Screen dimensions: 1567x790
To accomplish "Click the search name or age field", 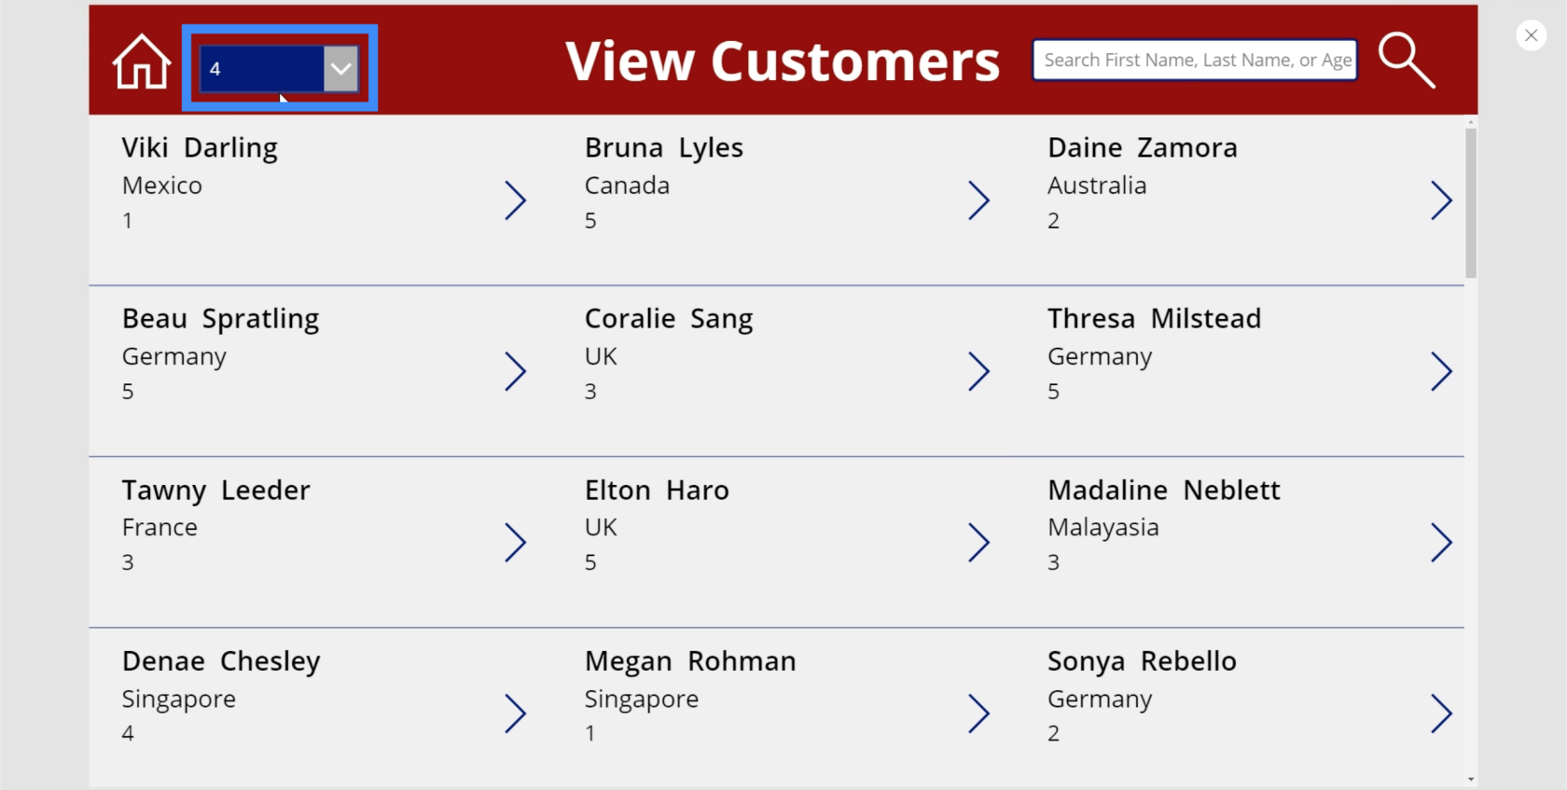I will [x=1195, y=60].
